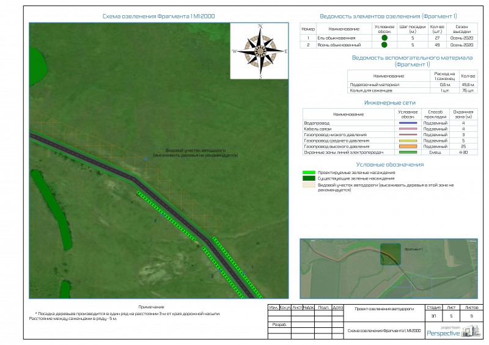Click the 'Стадия' cell in the title block
Viewport: 489px width, 345px height.
433,307
